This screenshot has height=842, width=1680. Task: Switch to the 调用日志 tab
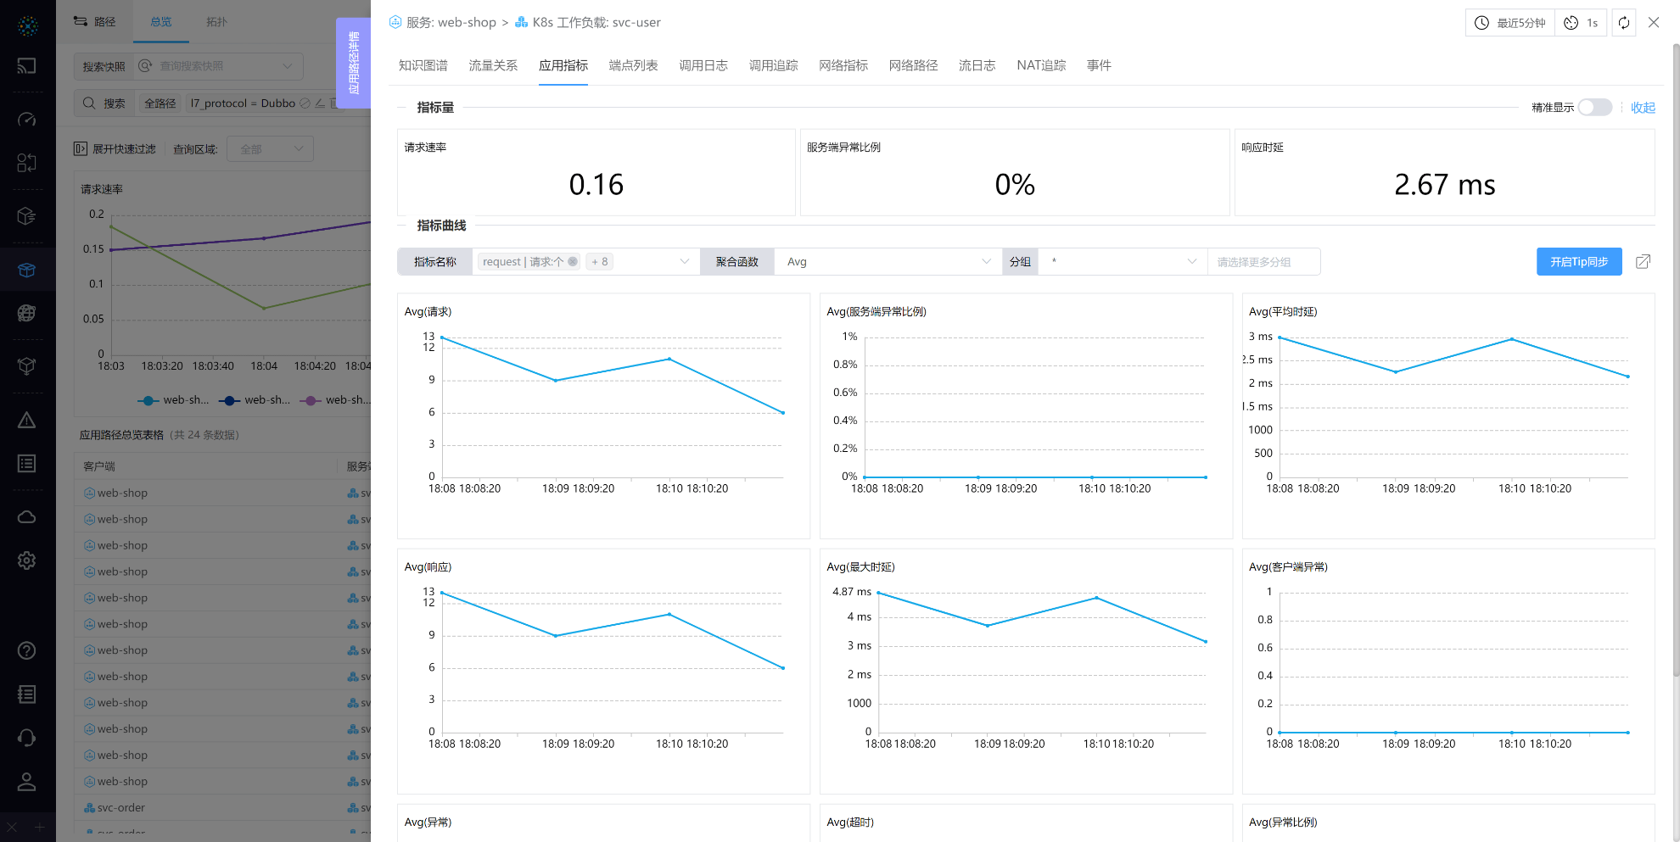(x=703, y=65)
